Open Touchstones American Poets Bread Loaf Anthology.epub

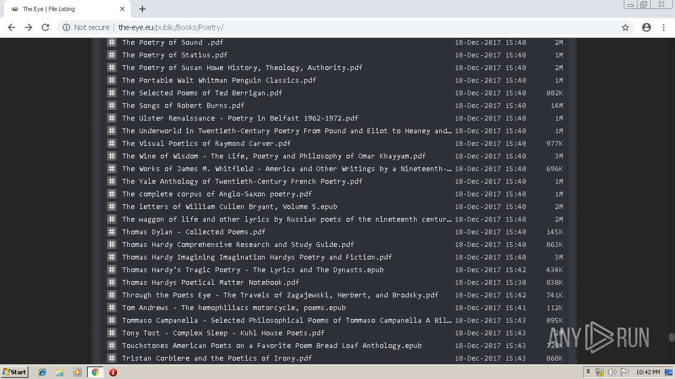coord(272,345)
